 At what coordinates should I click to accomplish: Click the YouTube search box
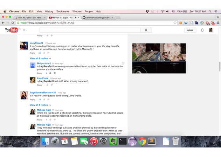[90, 30]
